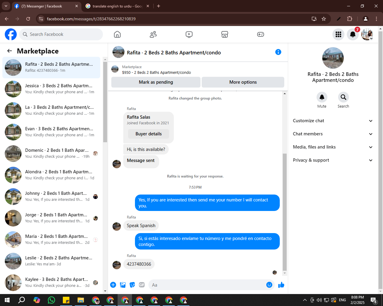Attach a photo using the image icon
The width and height of the screenshot is (383, 306).
pyautogui.click(x=123, y=285)
